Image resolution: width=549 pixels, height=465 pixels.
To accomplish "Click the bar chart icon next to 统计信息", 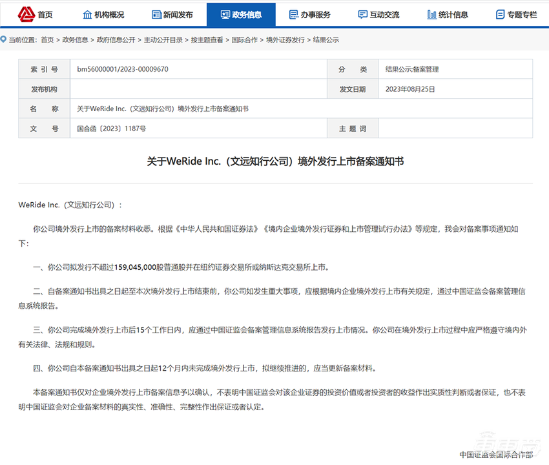I will click(431, 14).
